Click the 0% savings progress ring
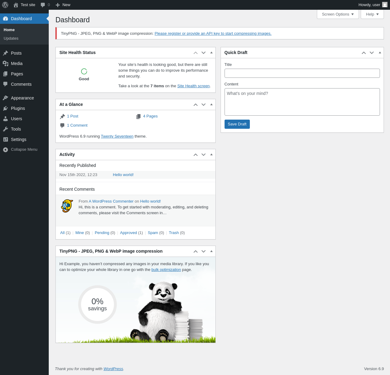 pos(97,305)
